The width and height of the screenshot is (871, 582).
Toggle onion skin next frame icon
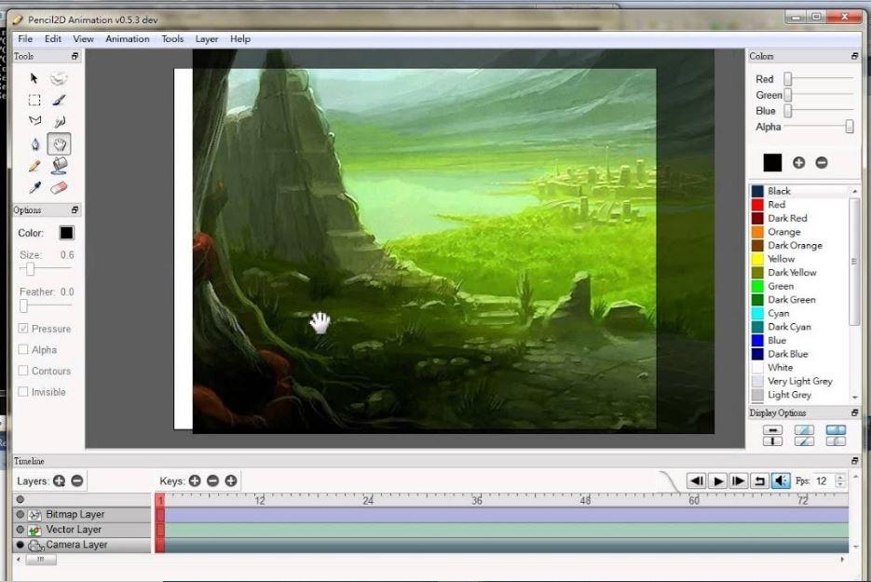(x=836, y=441)
